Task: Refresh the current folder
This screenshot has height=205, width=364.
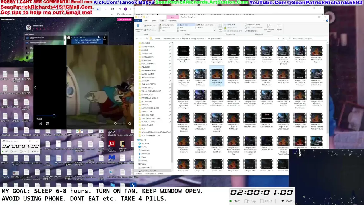Action: [x=282, y=38]
